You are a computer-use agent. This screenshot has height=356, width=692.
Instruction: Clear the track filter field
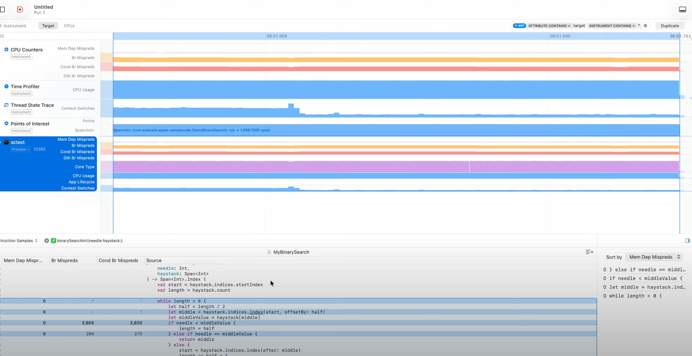pos(645,26)
